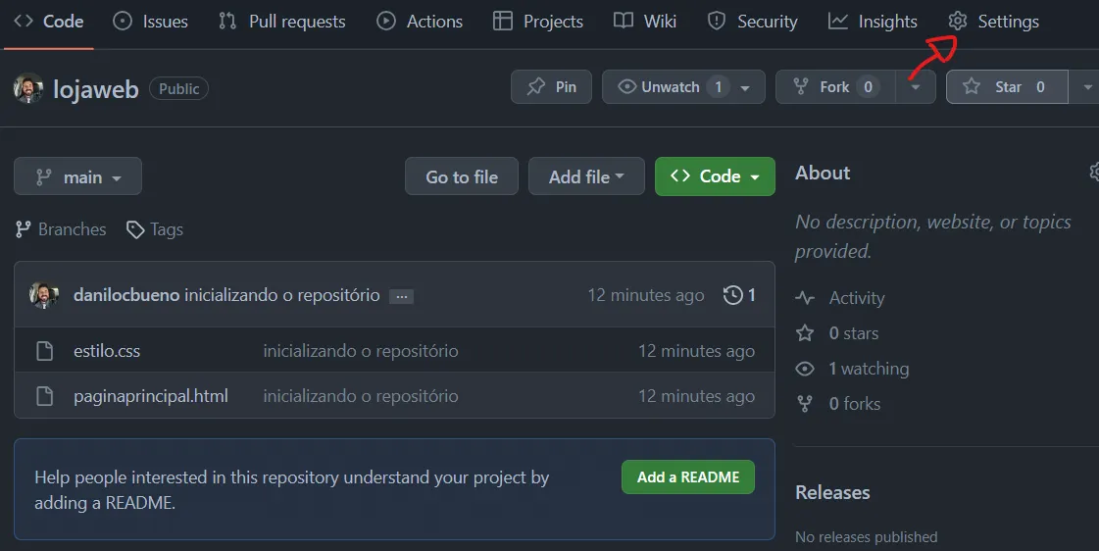1099x551 pixels.
Task: Click the danilocbueno commit author avatar
Action: coord(43,295)
